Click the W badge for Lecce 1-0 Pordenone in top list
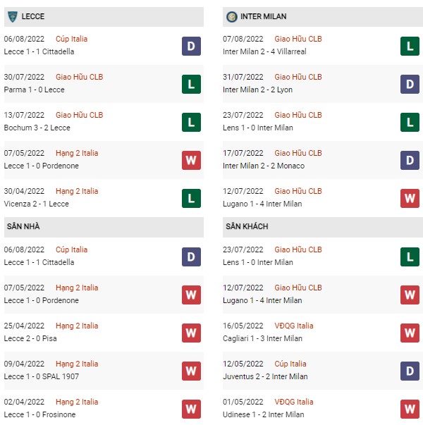The image size is (423, 425). click(191, 160)
